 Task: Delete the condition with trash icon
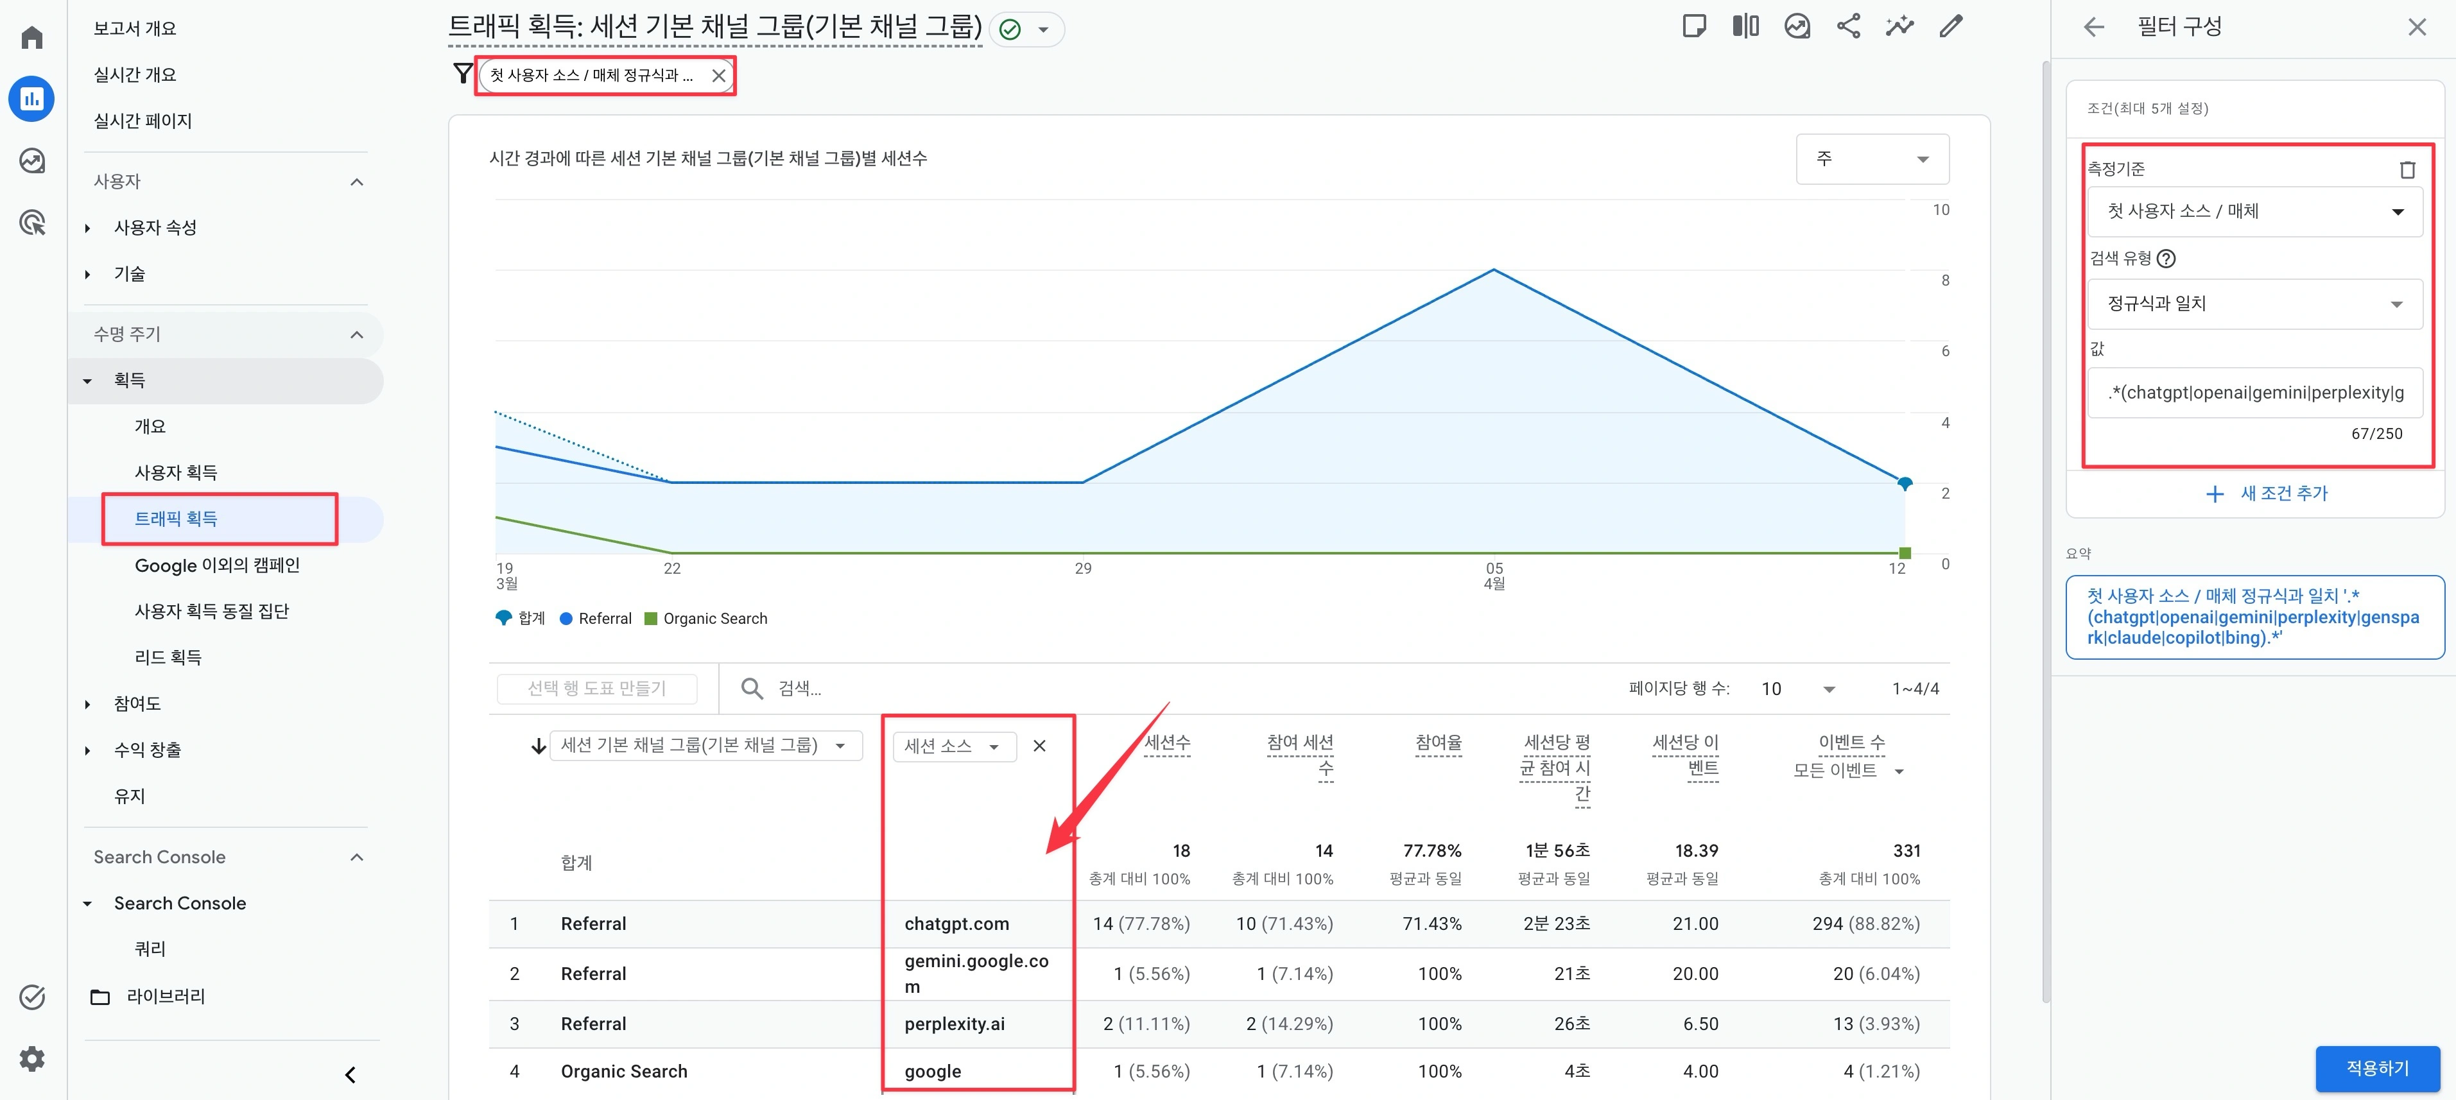2407,169
